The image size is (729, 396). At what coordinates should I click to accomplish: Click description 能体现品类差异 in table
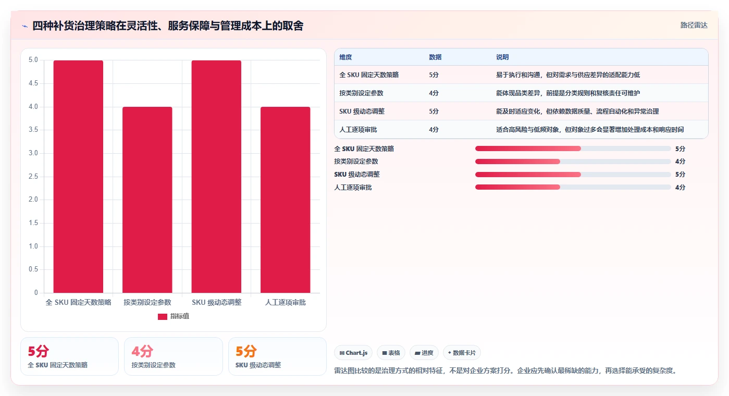tap(568, 93)
